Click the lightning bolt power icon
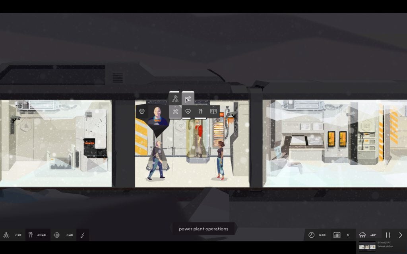 pyautogui.click(x=83, y=235)
